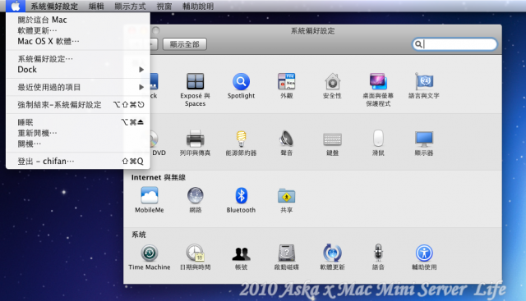Choose Mac OS X 軟體… menu item
Screen dimensions: 526x301
(78, 41)
